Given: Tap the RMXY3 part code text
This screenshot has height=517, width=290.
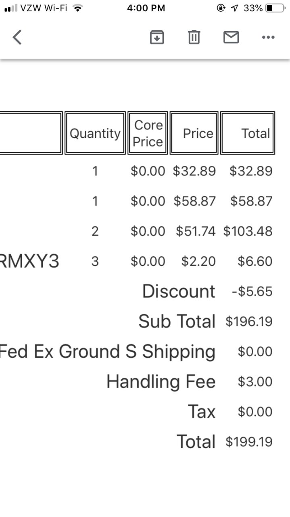Looking at the screenshot, I should [x=29, y=262].
